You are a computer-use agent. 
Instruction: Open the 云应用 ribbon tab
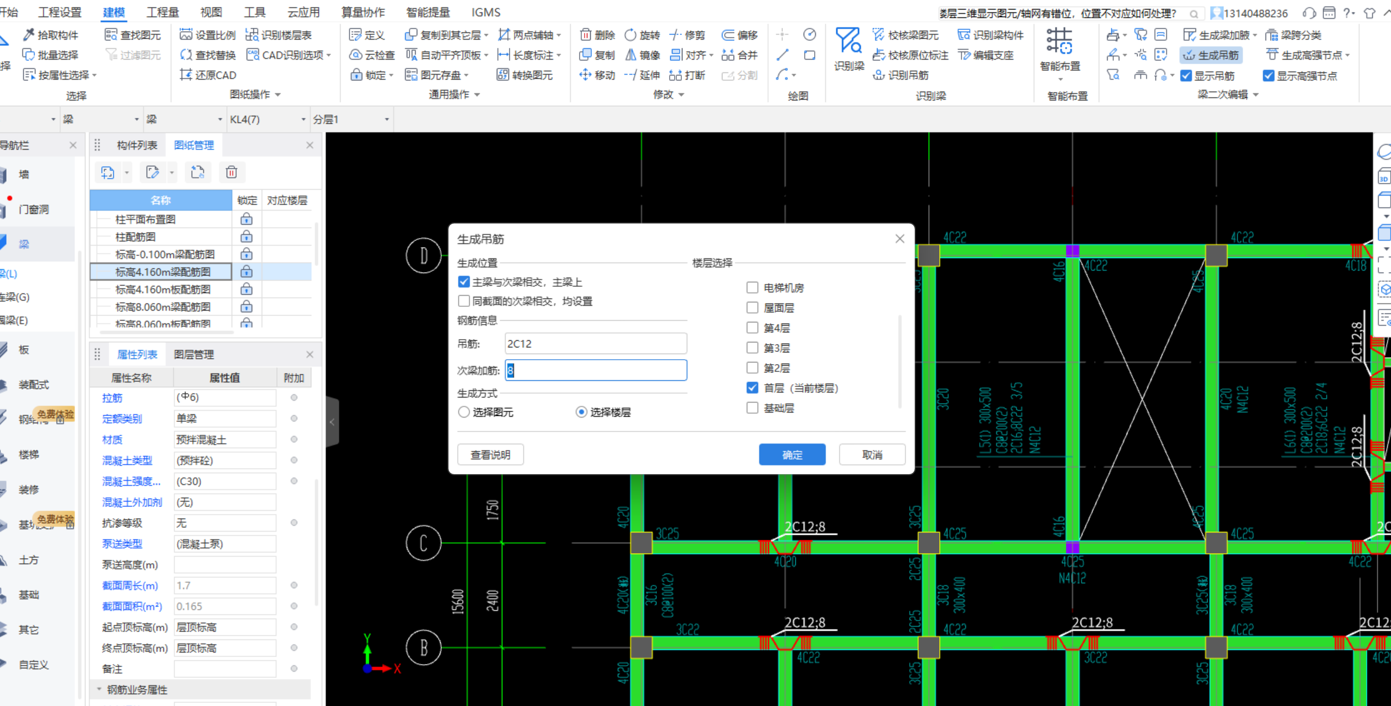tap(303, 12)
